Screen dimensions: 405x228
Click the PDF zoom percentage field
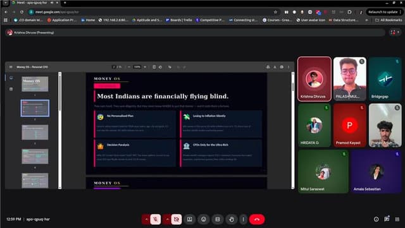(x=137, y=67)
